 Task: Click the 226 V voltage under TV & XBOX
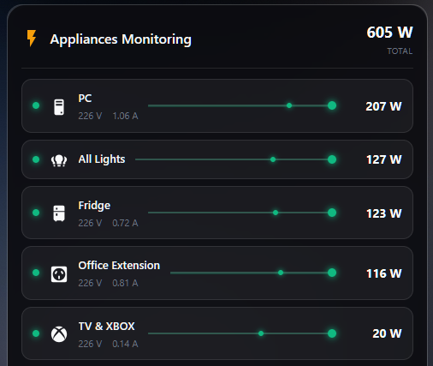[x=90, y=344]
